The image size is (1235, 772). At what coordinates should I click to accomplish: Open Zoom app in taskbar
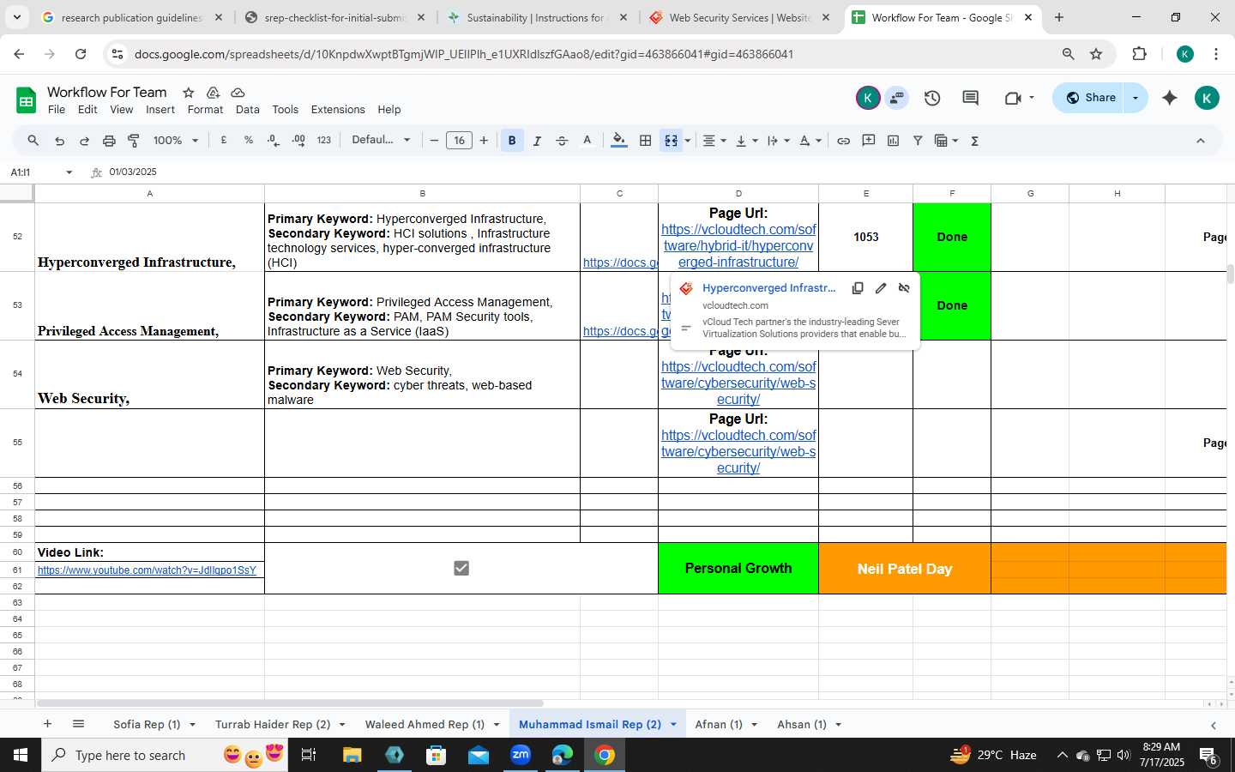pyautogui.click(x=521, y=755)
